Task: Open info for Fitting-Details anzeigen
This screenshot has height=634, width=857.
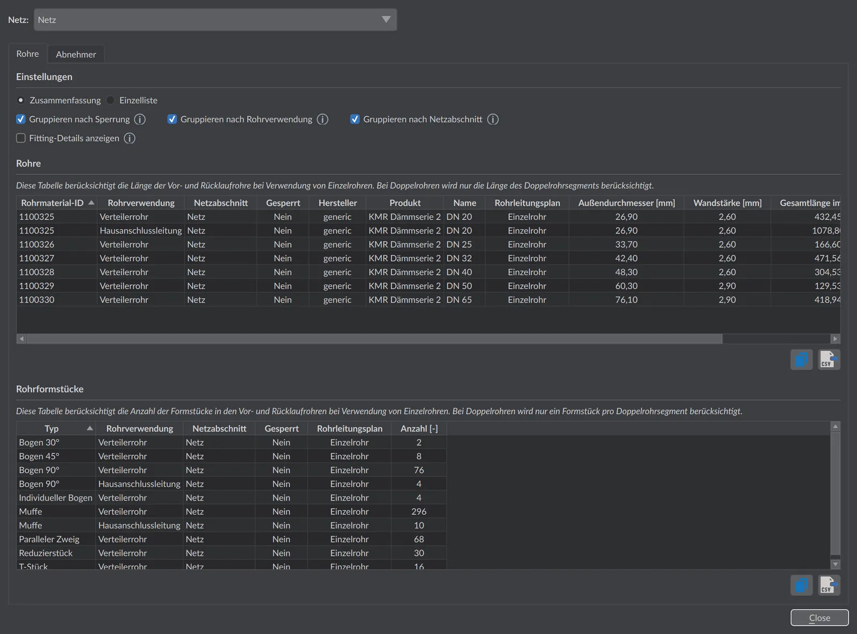Action: click(x=130, y=138)
